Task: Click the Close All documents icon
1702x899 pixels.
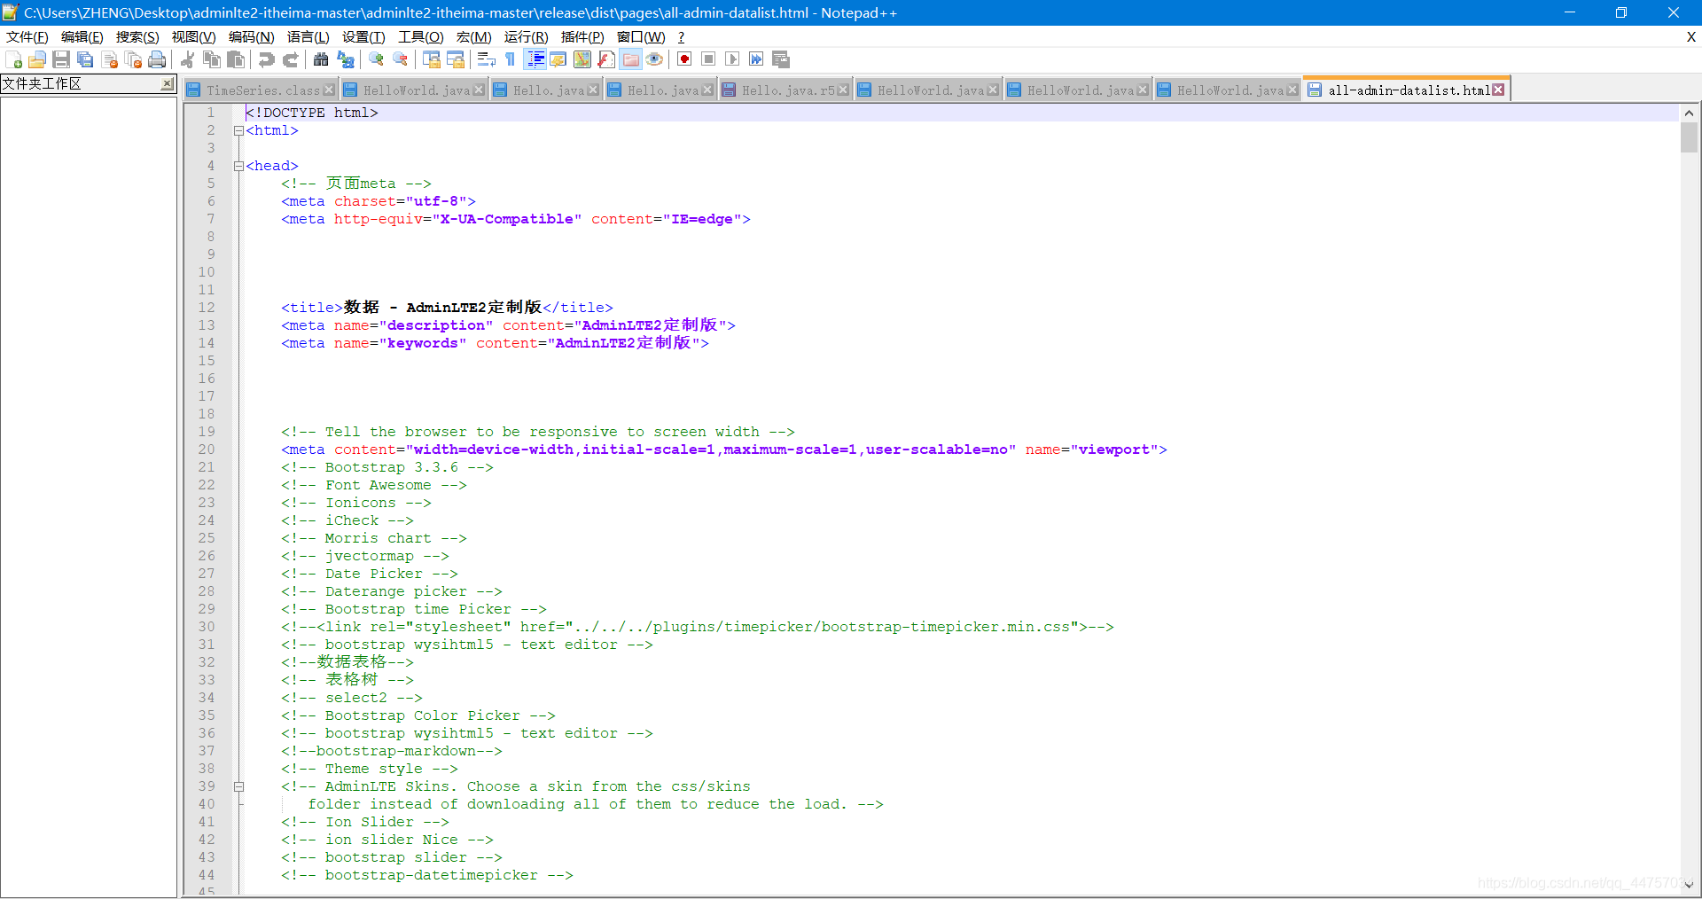Action: pos(133,59)
